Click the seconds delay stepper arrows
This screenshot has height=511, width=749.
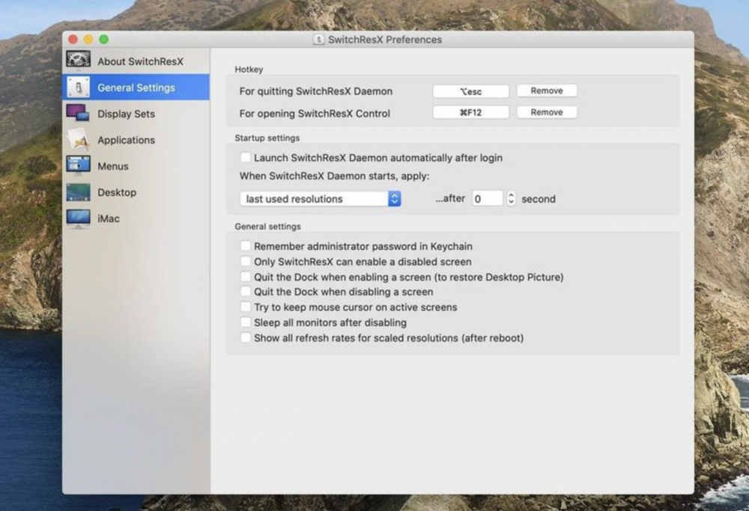(511, 198)
